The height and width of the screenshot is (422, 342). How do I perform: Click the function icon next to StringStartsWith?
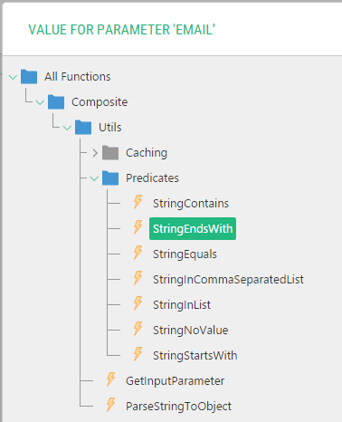[x=138, y=354]
